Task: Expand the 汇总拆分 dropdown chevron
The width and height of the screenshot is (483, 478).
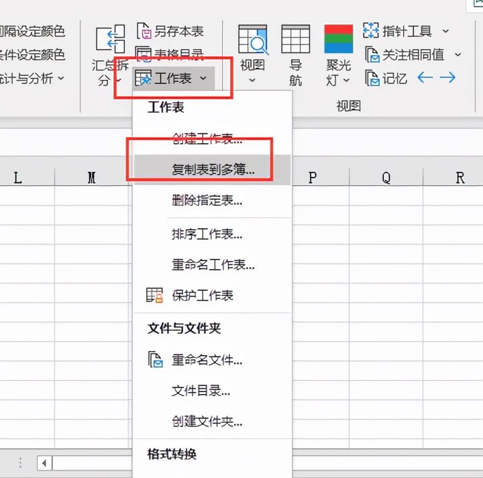Action: [x=119, y=81]
